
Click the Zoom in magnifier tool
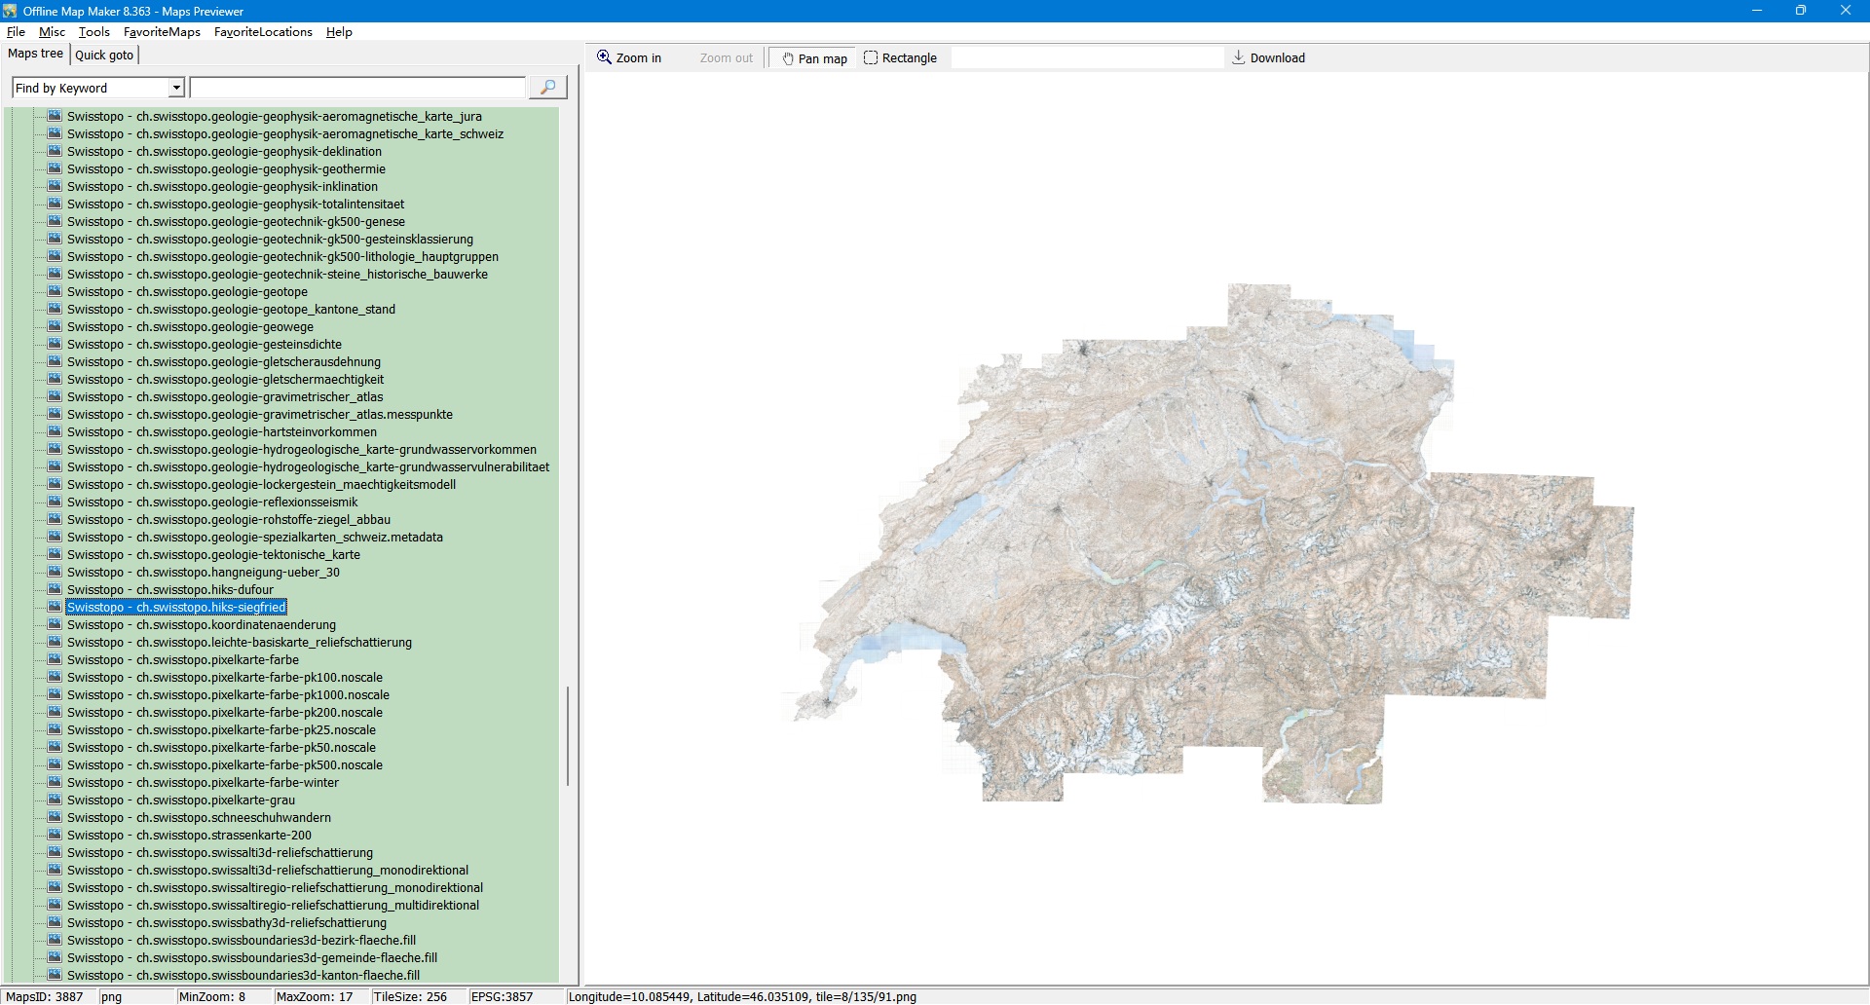tap(629, 58)
